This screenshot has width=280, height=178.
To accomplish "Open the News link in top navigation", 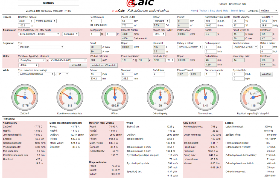I will (x=194, y=11).
